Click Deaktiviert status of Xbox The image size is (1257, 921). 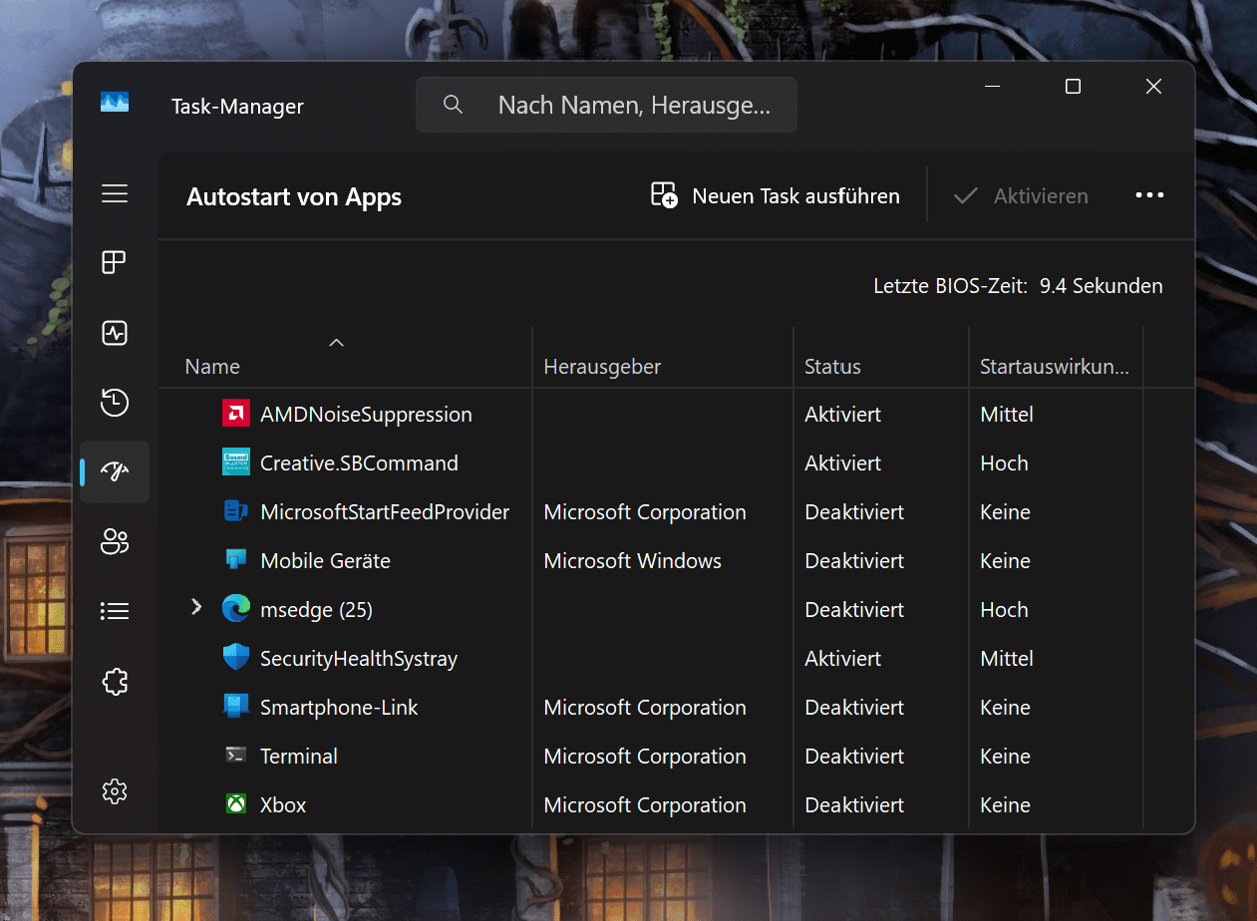point(854,804)
